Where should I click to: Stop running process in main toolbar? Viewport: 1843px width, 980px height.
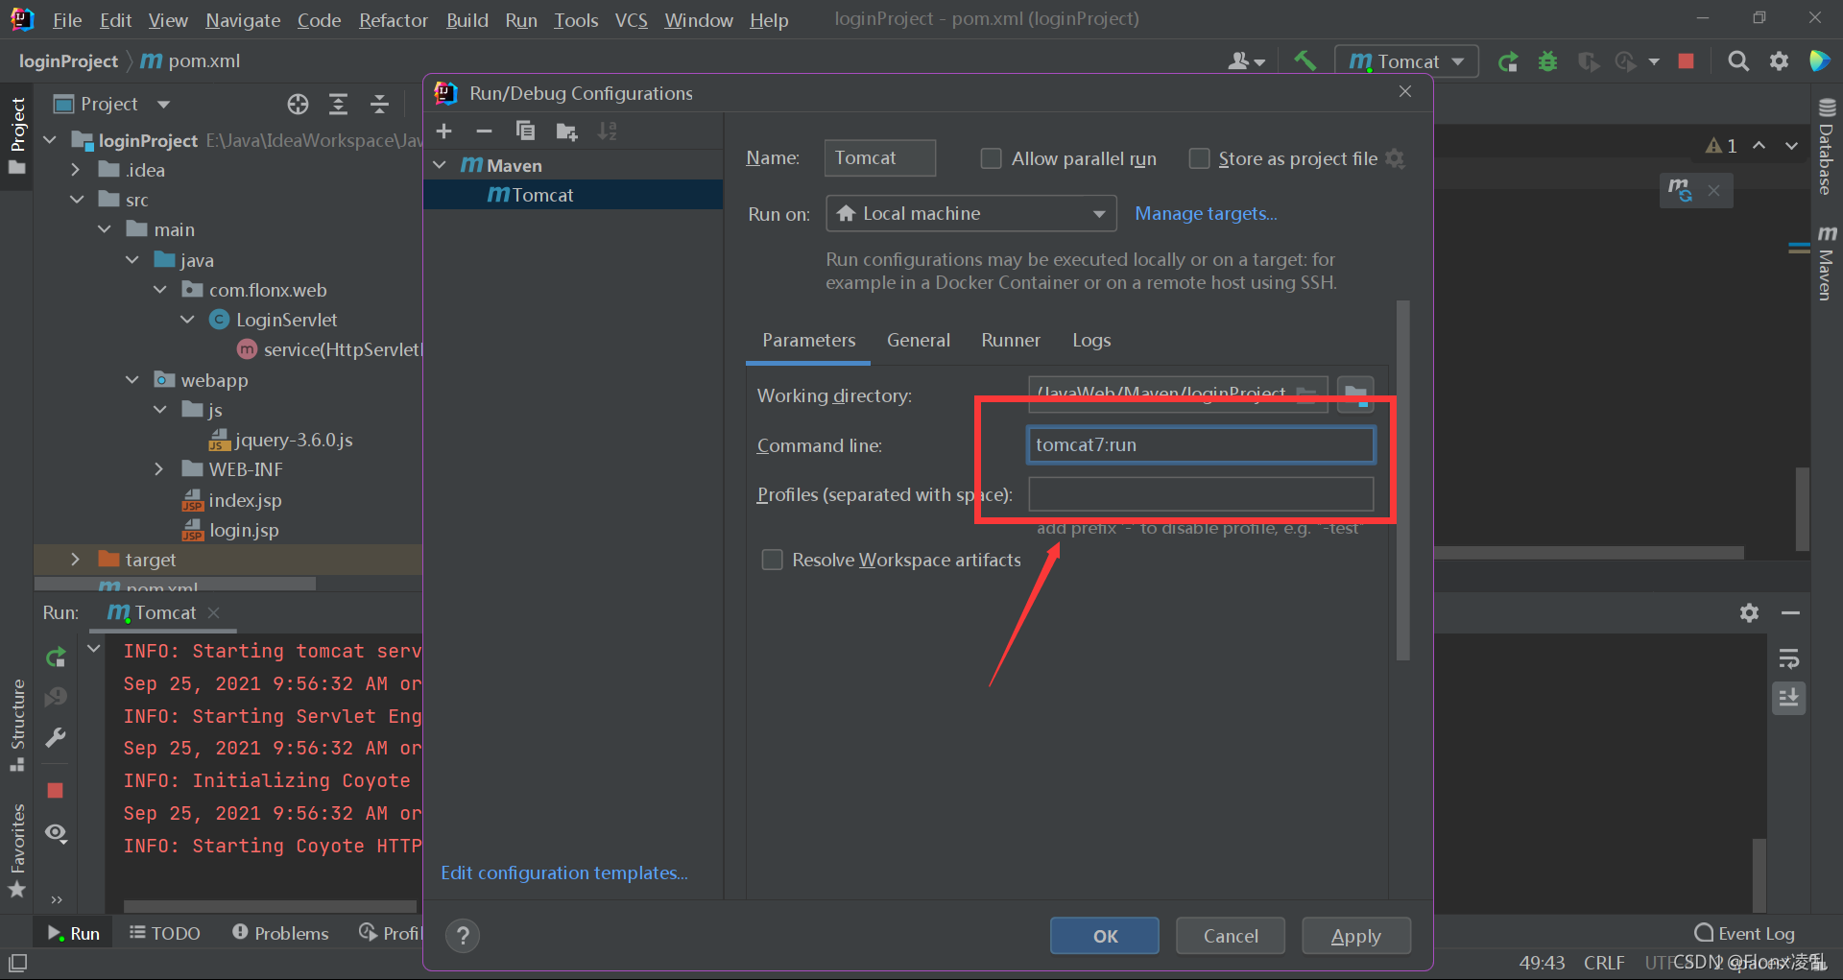tap(1686, 61)
